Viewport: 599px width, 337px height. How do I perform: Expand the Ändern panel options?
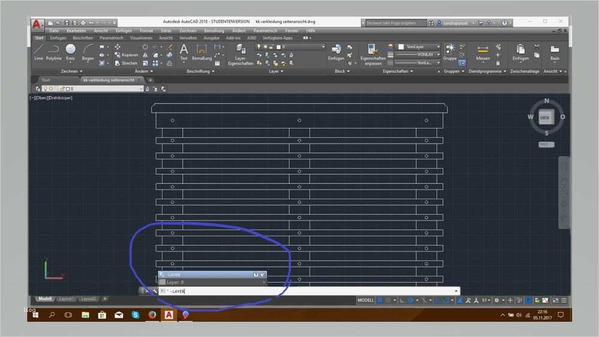144,71
